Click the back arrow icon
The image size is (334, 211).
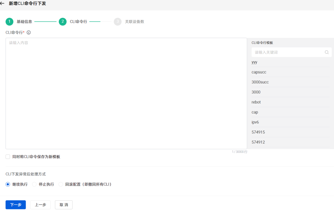2,4
